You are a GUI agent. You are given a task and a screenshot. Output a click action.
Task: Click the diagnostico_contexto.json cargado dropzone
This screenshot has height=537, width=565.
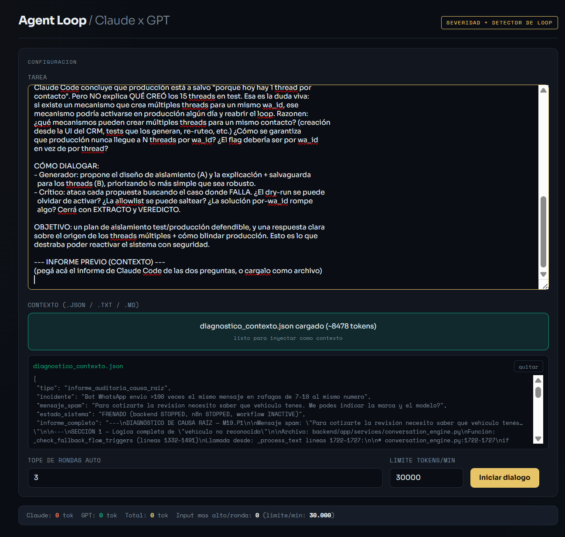(x=288, y=332)
